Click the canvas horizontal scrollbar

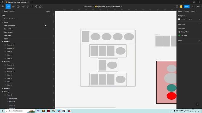tap(85, 108)
